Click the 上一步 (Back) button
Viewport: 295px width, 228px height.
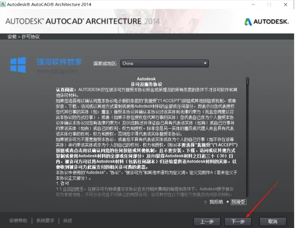click(x=207, y=221)
